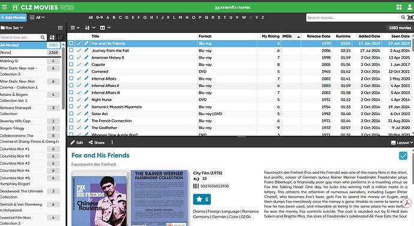Select checkbox for The French Connection
The image size is (414, 226).
click(71, 120)
